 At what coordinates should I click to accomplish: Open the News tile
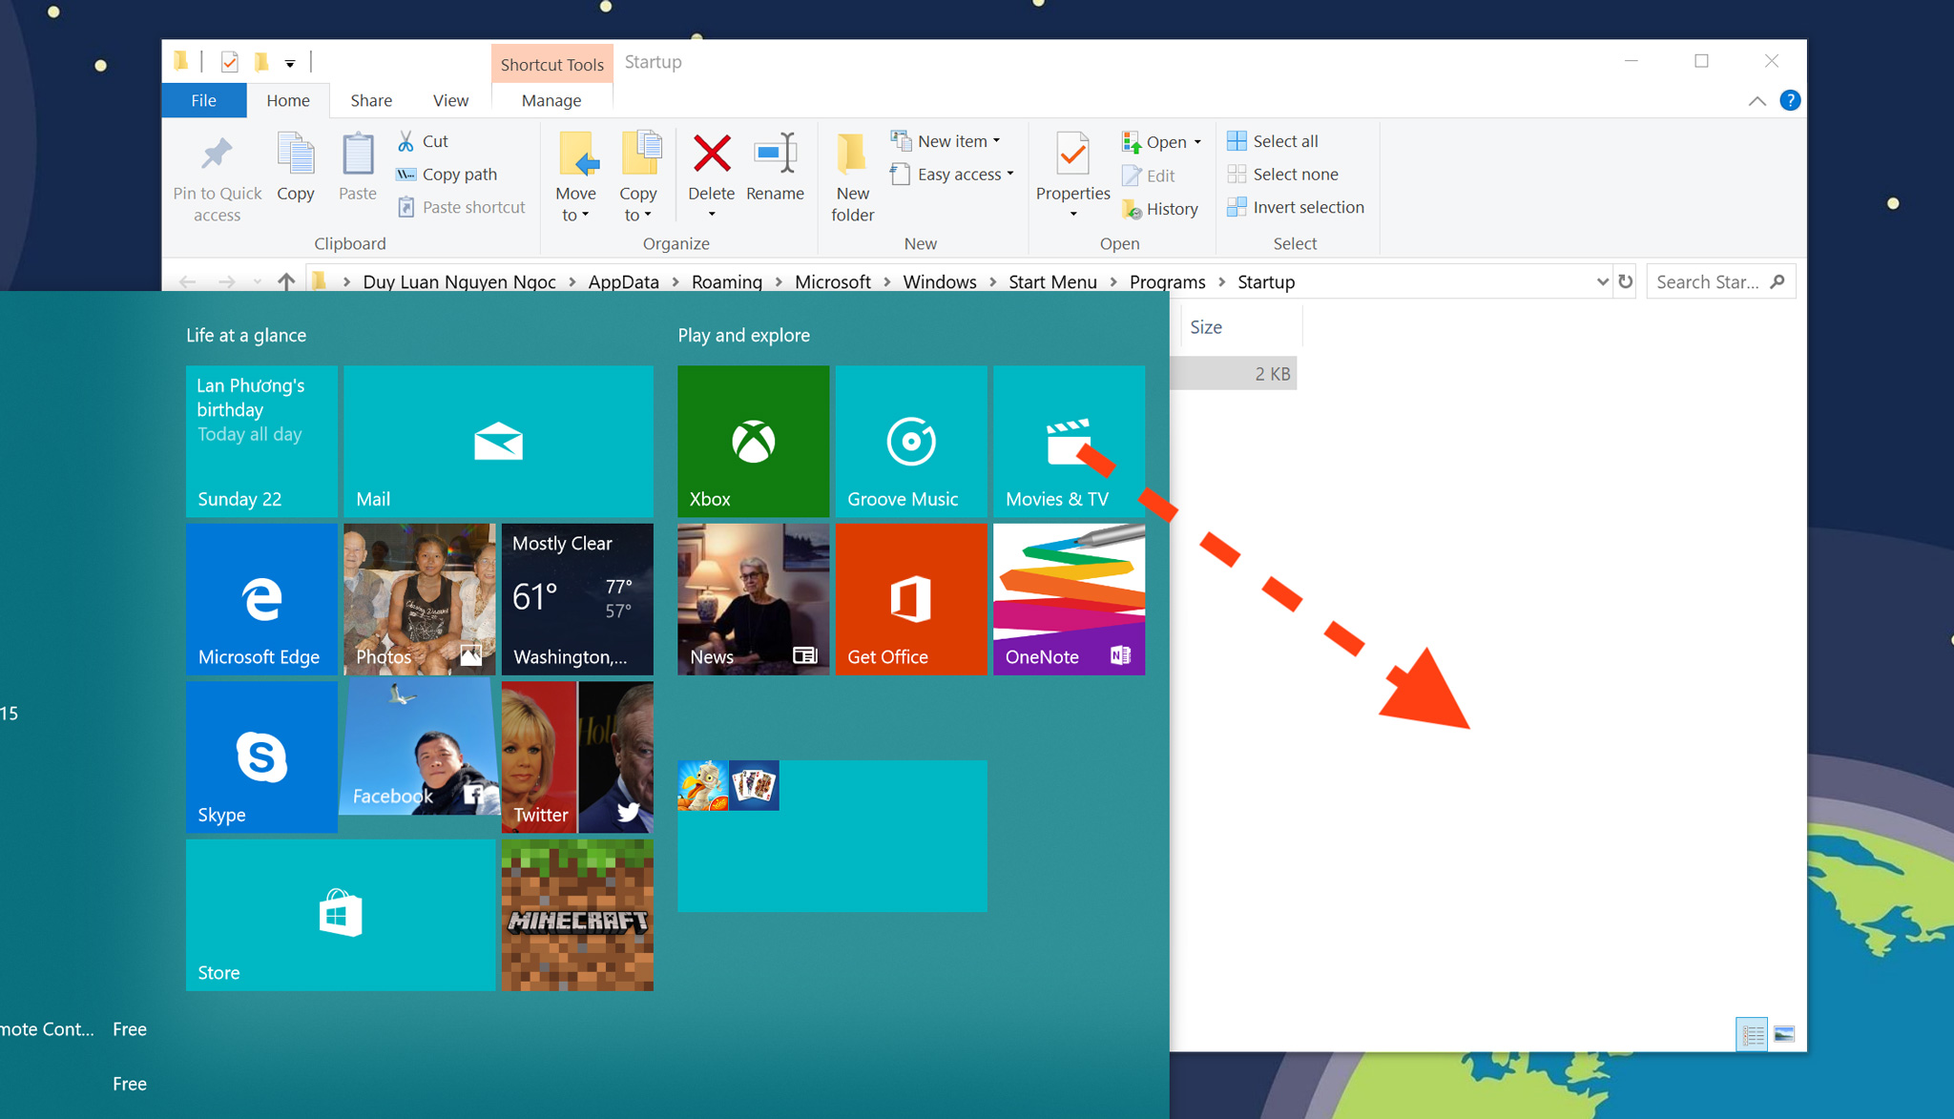pos(753,599)
